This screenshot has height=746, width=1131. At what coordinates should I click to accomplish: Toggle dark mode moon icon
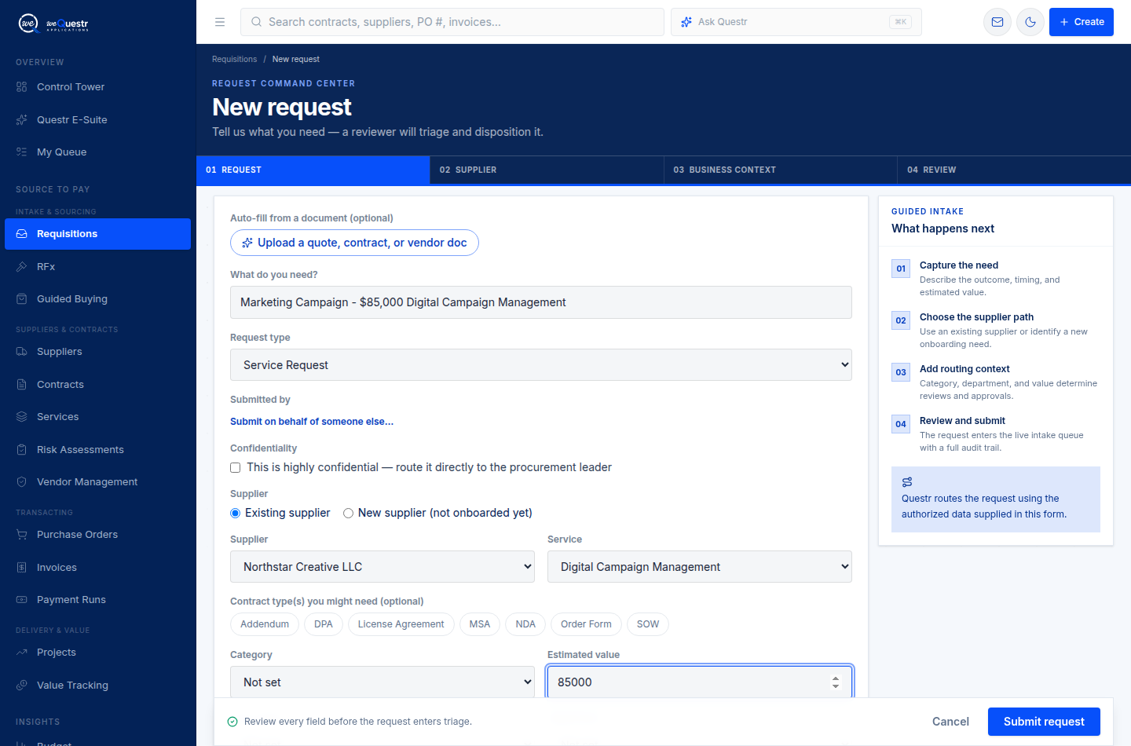tap(1030, 22)
